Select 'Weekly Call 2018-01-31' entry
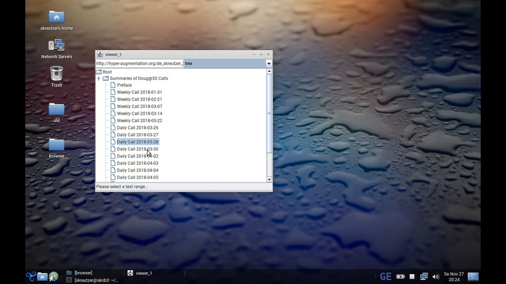 139,92
